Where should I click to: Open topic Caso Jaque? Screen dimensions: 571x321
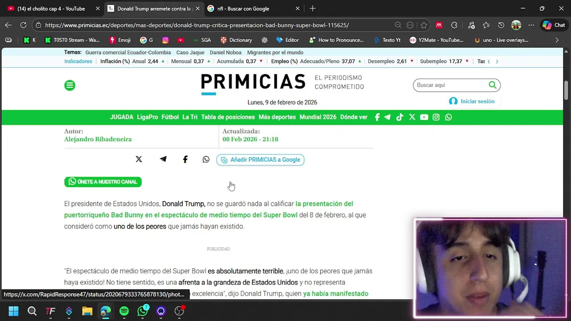coord(190,53)
